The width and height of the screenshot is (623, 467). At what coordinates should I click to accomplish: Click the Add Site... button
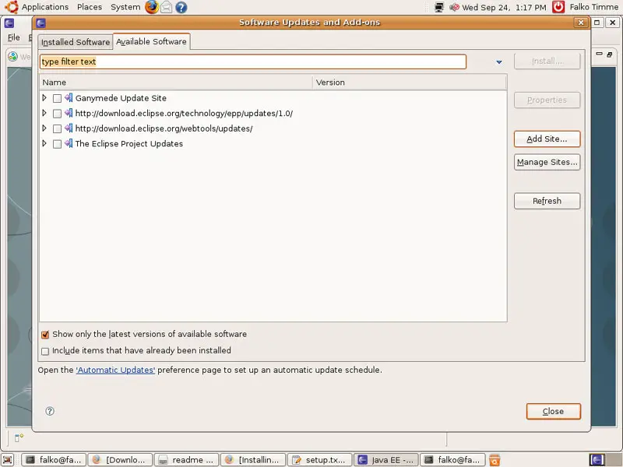pos(547,139)
